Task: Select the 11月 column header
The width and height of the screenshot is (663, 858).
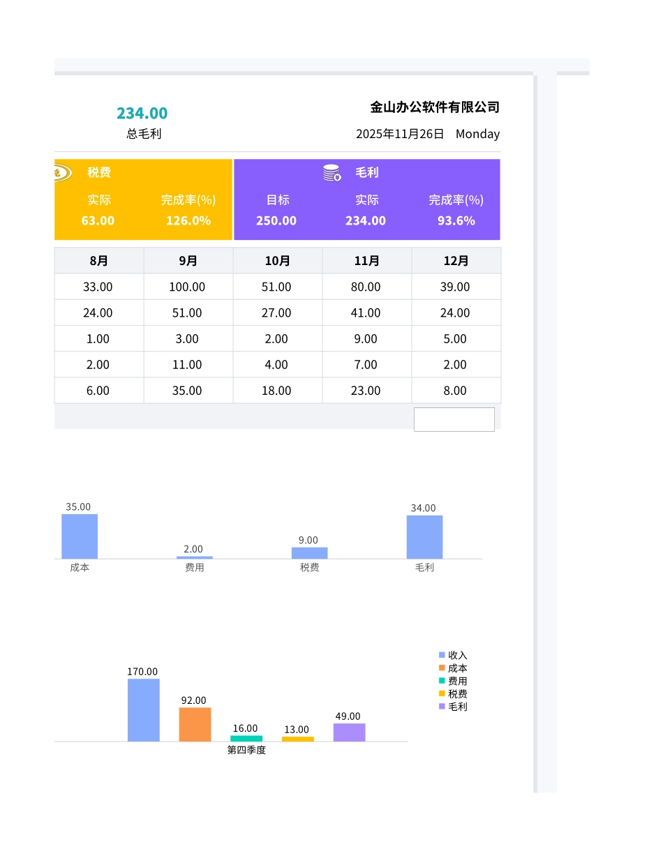Action: pos(367,261)
